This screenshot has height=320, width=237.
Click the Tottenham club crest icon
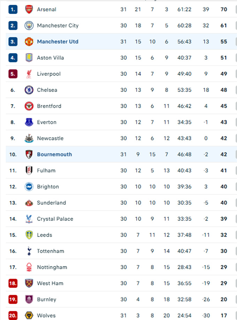[29, 251]
